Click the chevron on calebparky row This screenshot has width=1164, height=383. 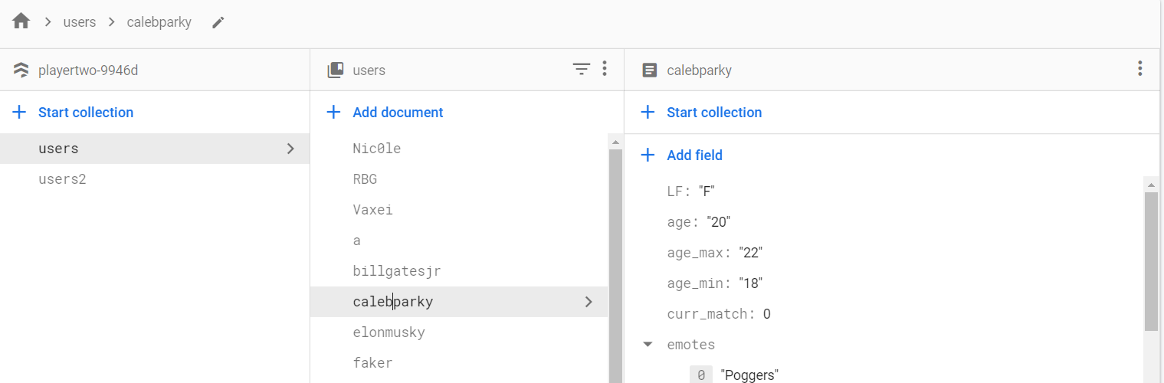coord(589,302)
